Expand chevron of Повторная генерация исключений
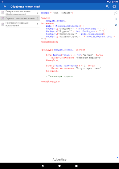119x169 pixels. coord(38,24)
